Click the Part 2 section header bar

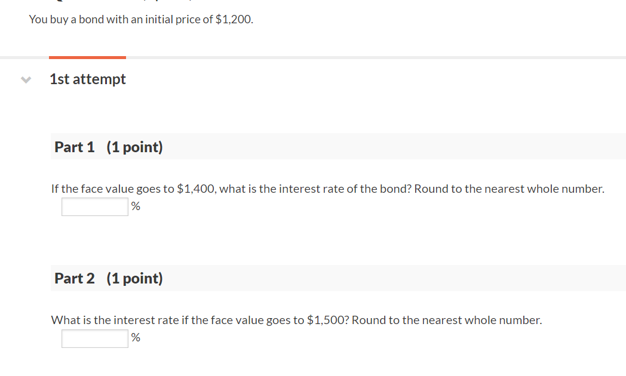[338, 278]
